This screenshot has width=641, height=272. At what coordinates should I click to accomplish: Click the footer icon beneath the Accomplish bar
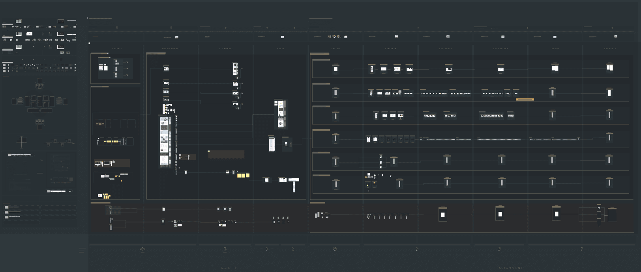tap(499, 249)
